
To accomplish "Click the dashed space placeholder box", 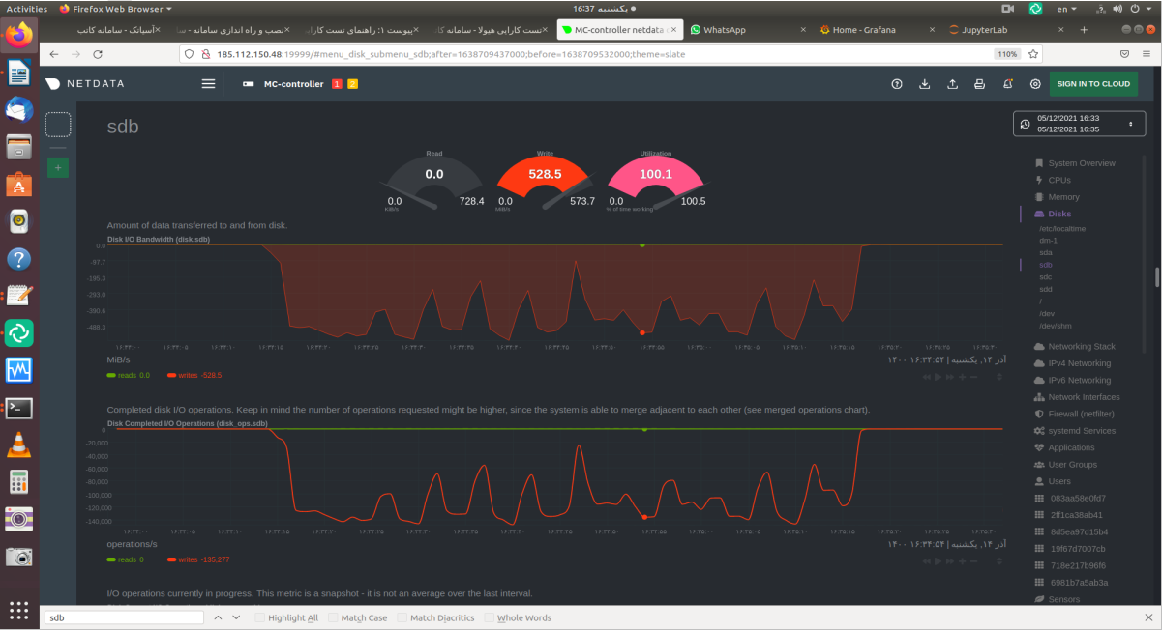I will pyautogui.click(x=58, y=124).
